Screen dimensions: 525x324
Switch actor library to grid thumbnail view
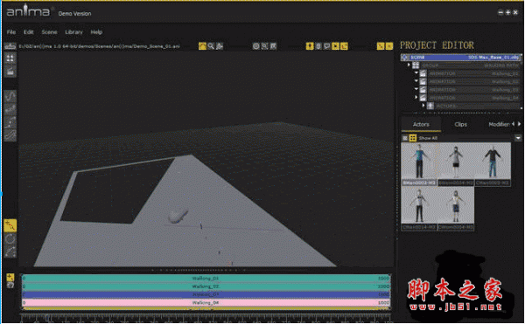[x=413, y=138]
